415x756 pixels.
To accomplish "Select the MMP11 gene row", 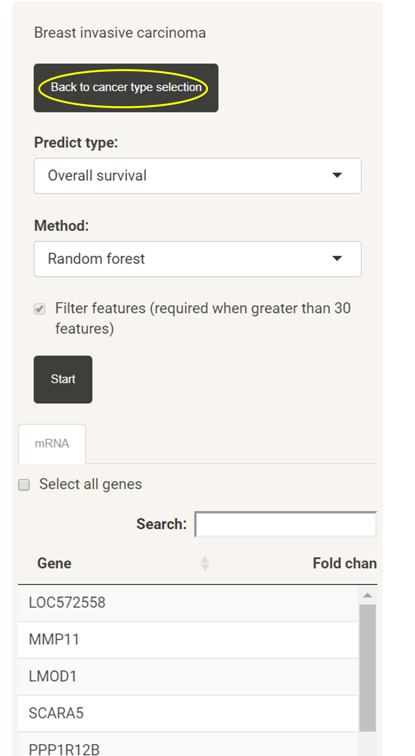I will coord(188,640).
